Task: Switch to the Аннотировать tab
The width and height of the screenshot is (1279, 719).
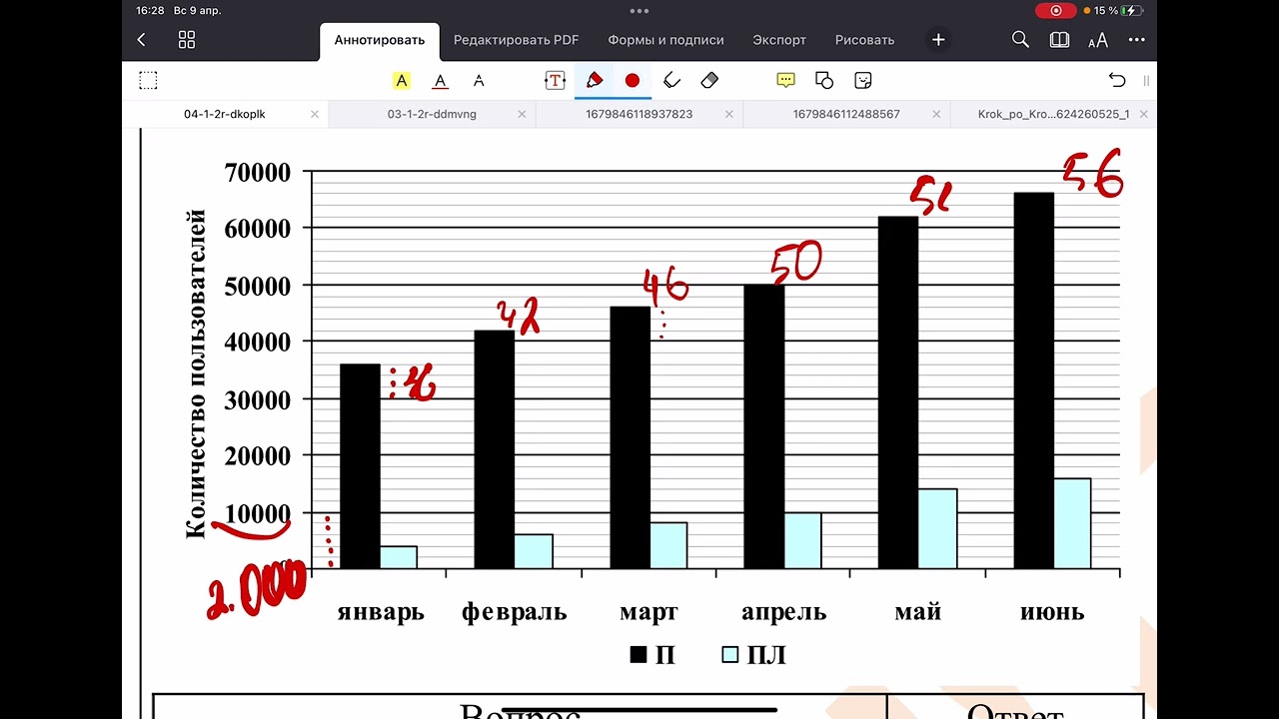Action: pyautogui.click(x=380, y=41)
